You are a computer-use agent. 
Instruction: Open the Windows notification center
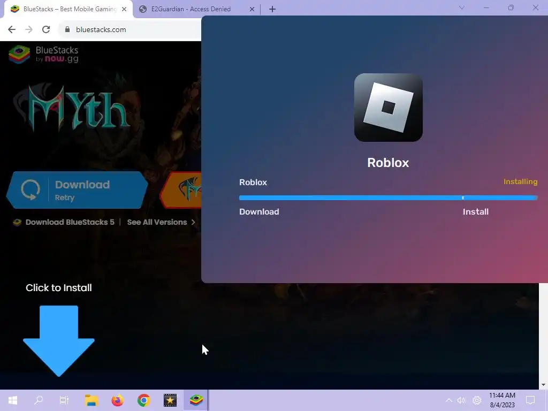coord(530,400)
